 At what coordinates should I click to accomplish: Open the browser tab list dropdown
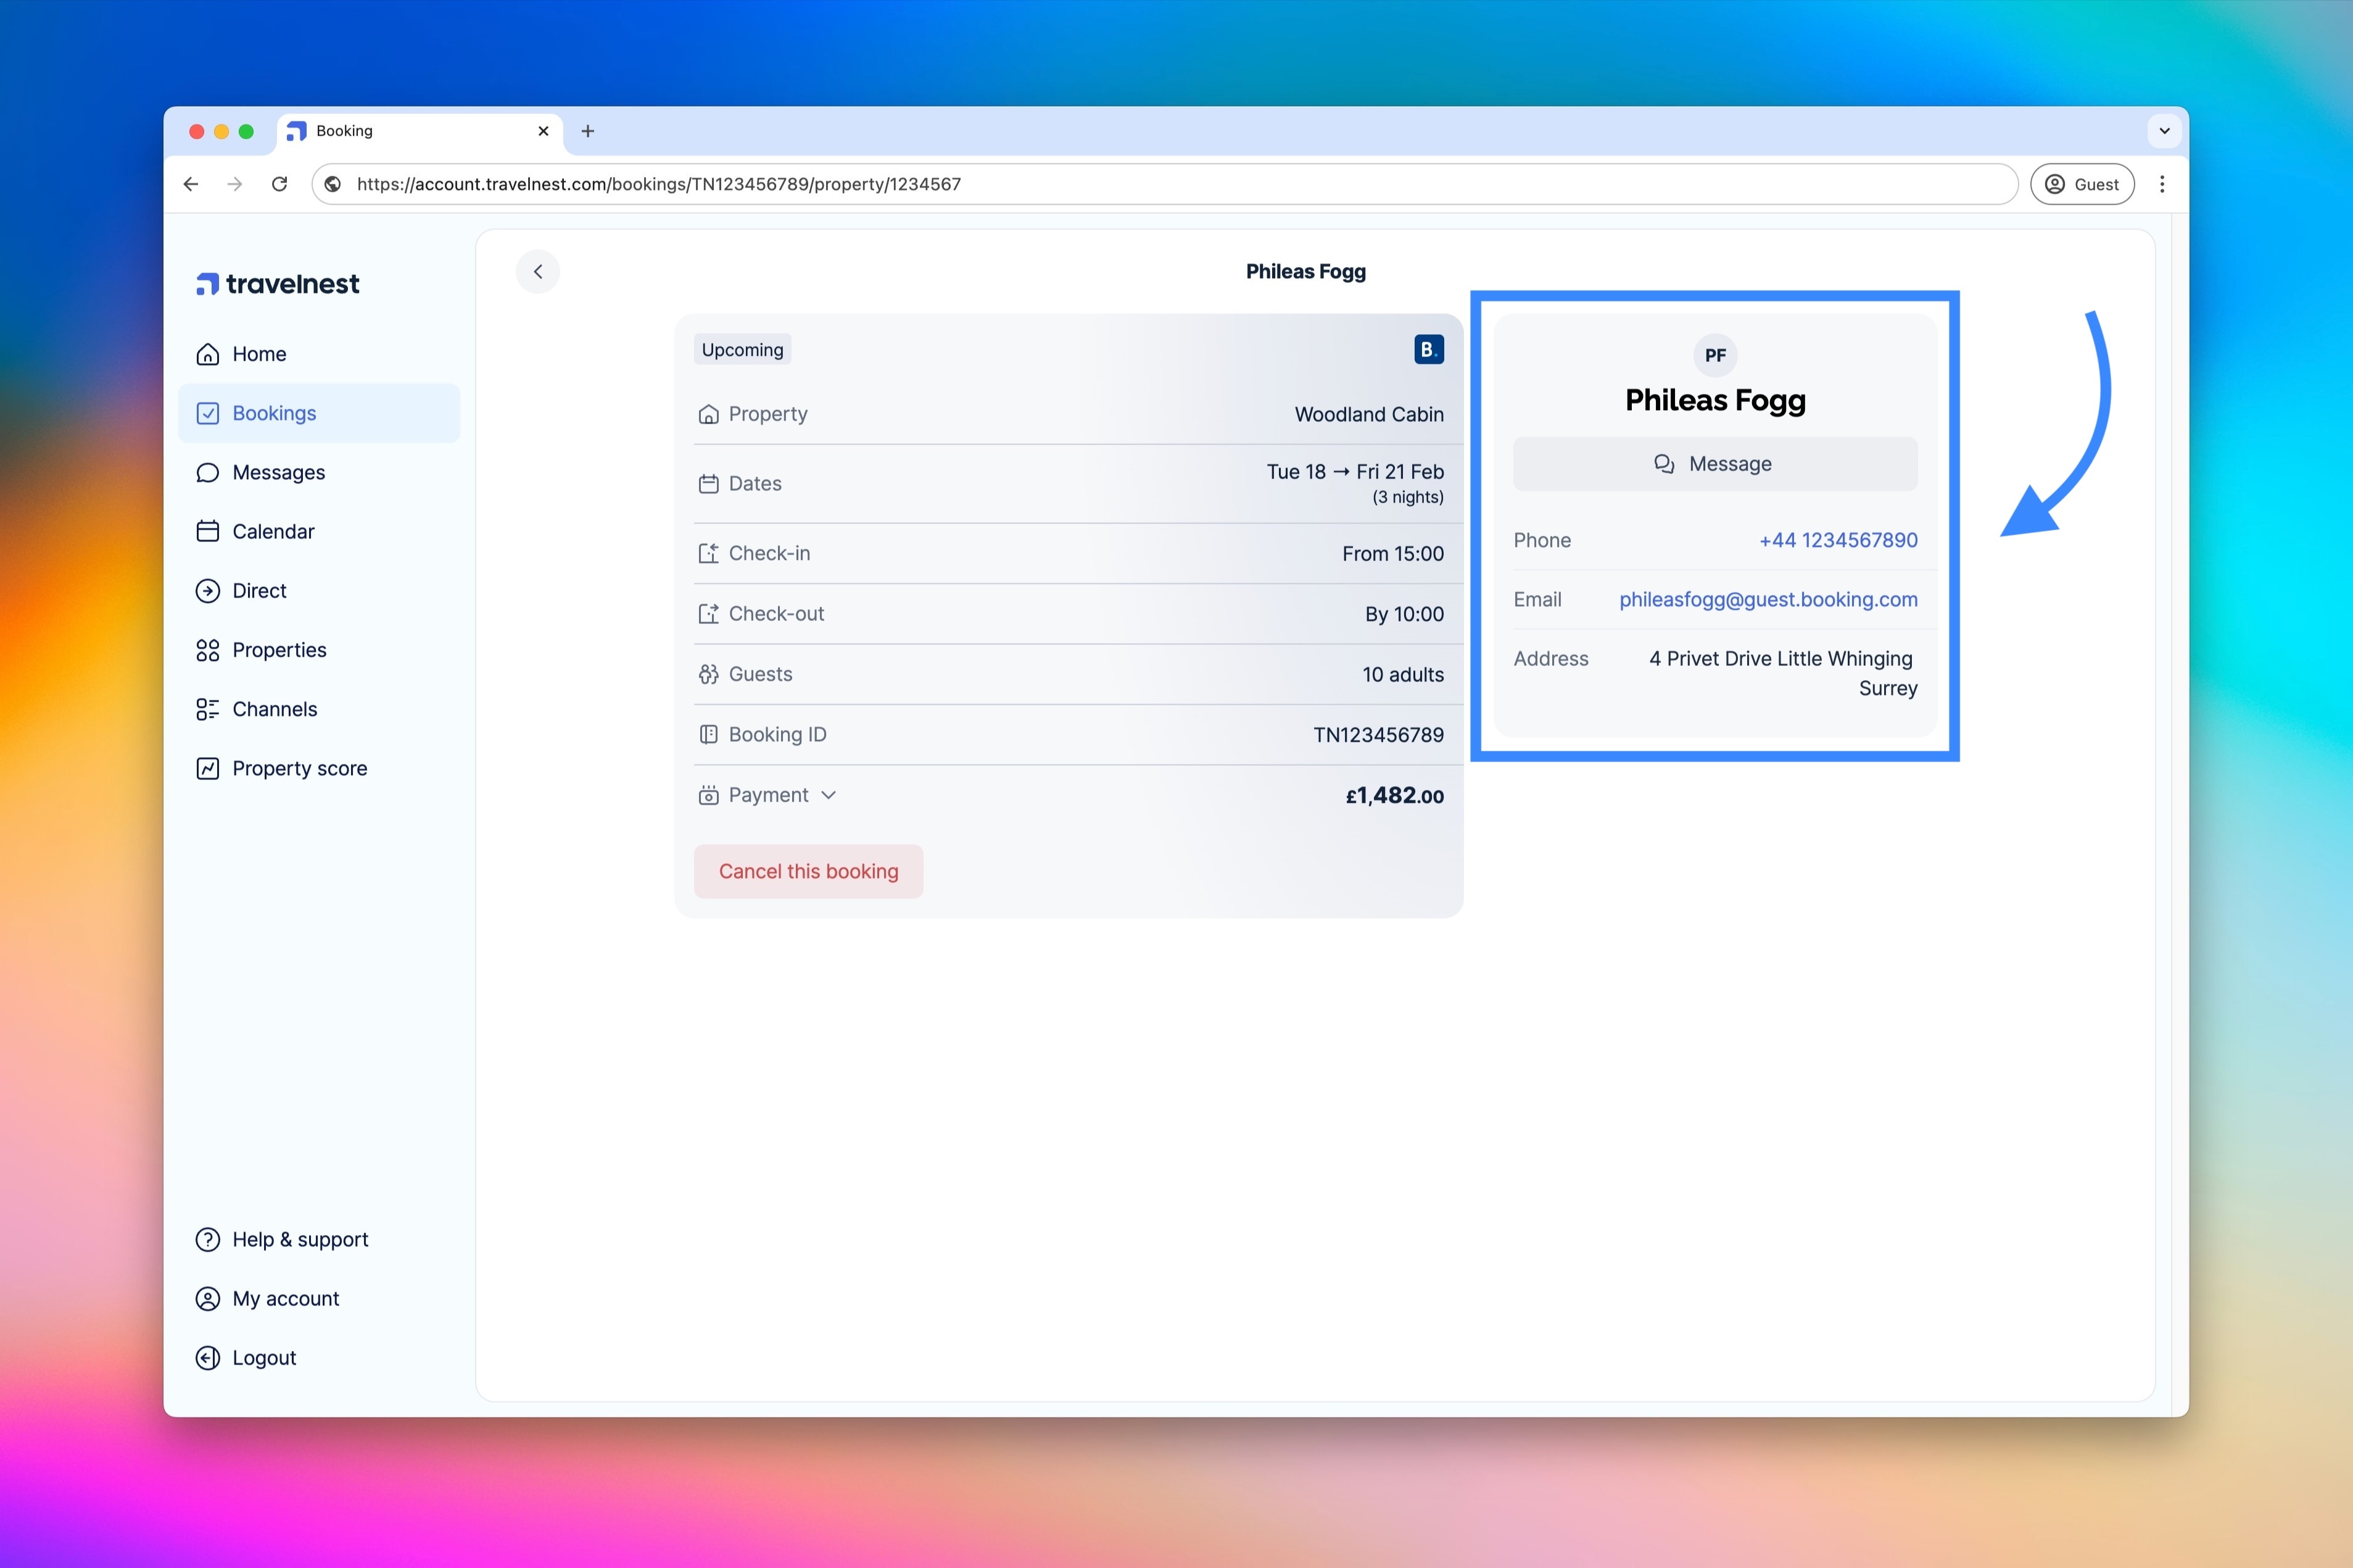2164,131
